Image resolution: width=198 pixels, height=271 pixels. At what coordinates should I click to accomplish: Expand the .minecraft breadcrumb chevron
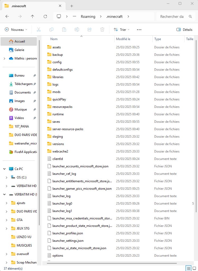[x=128, y=16]
